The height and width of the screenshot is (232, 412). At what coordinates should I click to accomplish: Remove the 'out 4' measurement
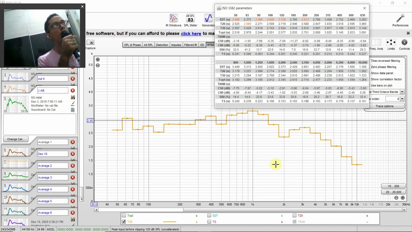pos(73,79)
